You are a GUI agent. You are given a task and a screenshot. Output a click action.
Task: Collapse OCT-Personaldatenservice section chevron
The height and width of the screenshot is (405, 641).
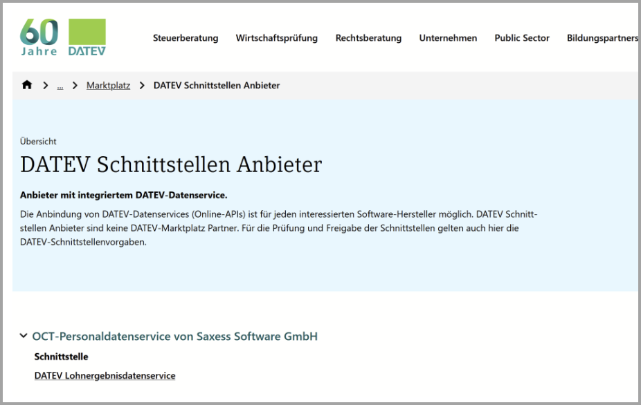pyautogui.click(x=24, y=336)
